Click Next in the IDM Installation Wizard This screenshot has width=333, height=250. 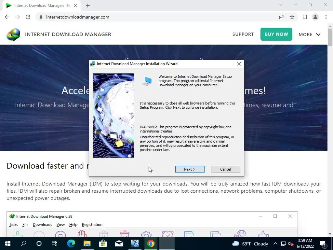click(190, 169)
